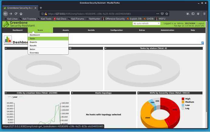210x132 pixels.
Task: Open a new browser tab
Action: pyautogui.click(x=41, y=8)
